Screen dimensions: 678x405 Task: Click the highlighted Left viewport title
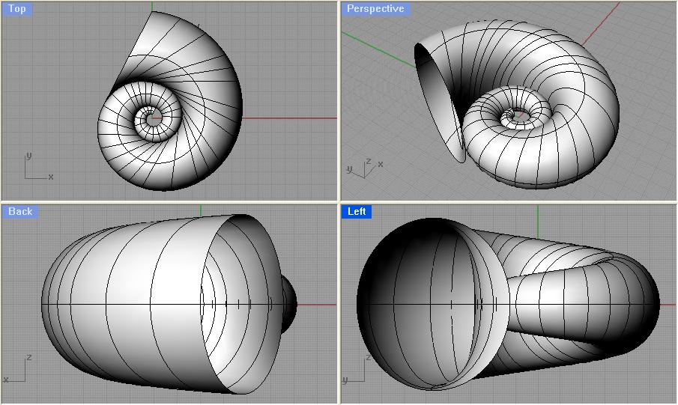click(357, 212)
